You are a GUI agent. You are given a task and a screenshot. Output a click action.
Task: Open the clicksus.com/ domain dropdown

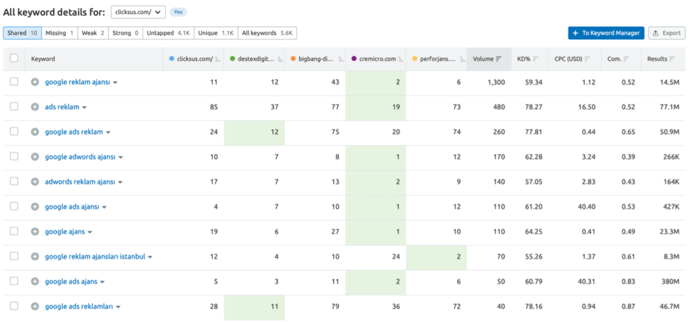[138, 12]
